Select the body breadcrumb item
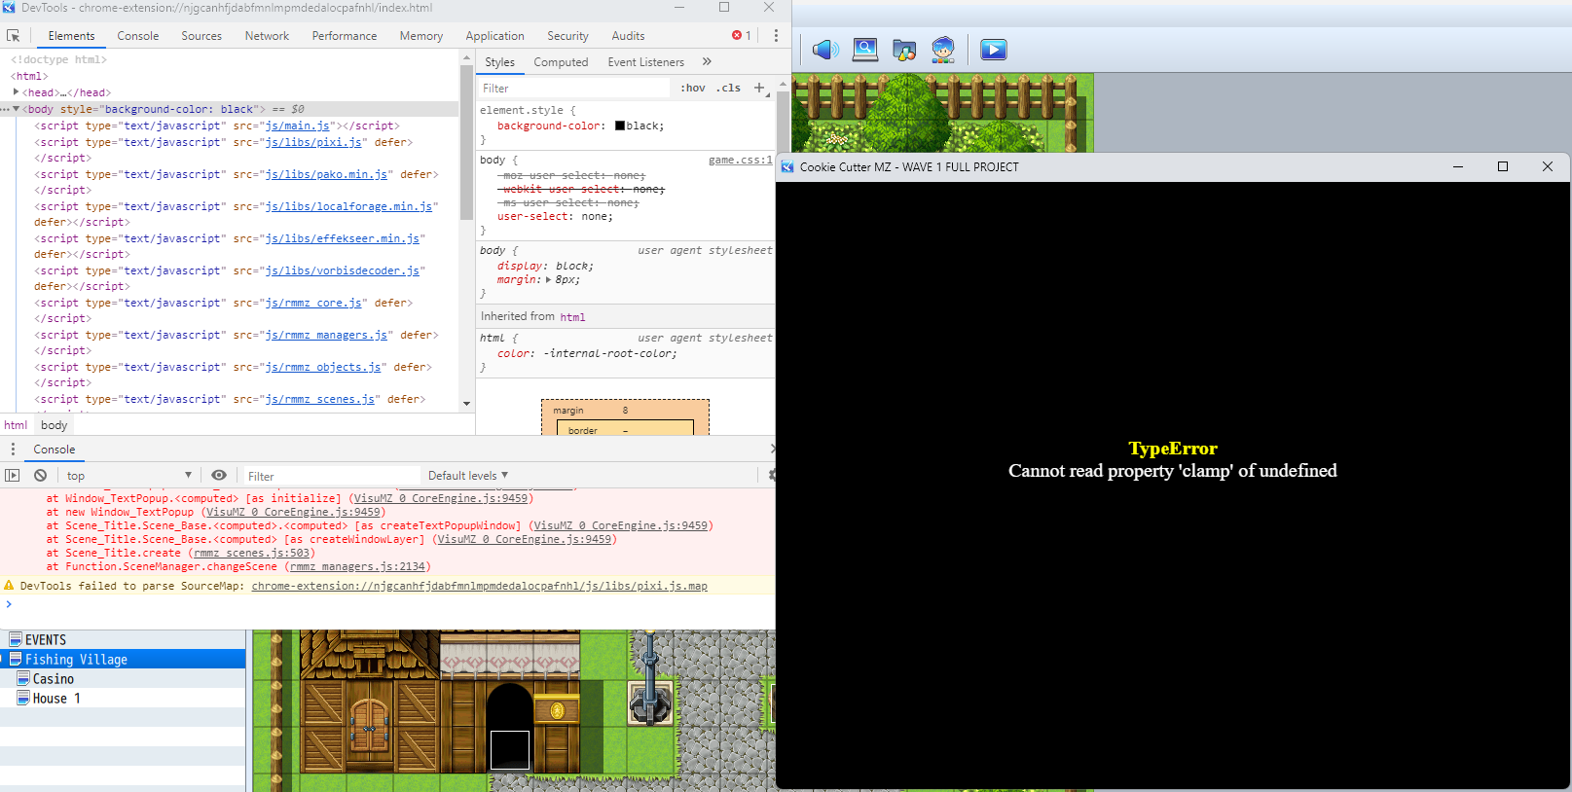Viewport: 1572px width, 792px height. (55, 425)
